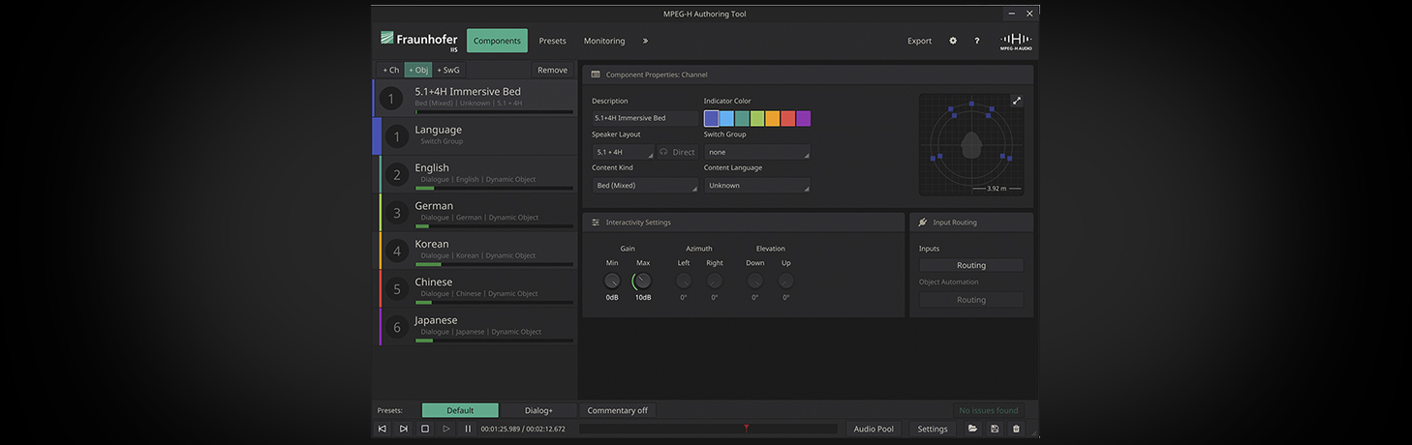Open settings via the gear icon

click(x=953, y=41)
